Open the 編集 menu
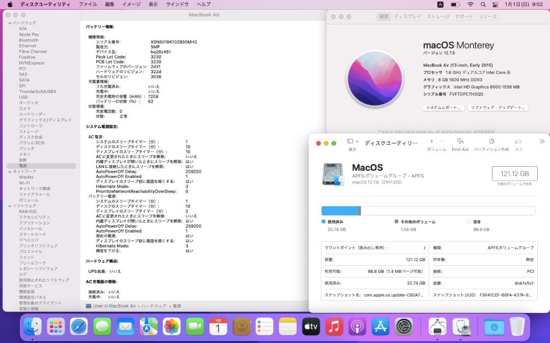Viewport: 550px width, 343px height. point(110,4)
